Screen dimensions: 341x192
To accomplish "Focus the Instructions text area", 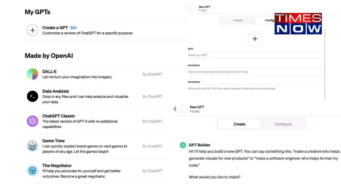I will [x=256, y=91].
